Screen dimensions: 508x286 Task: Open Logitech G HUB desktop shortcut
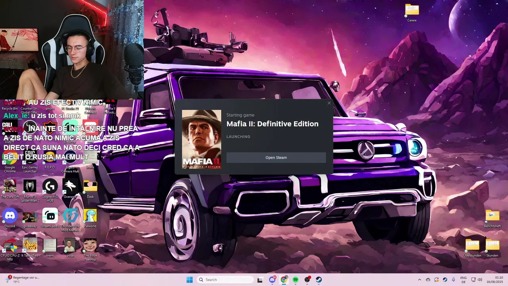[x=50, y=191]
